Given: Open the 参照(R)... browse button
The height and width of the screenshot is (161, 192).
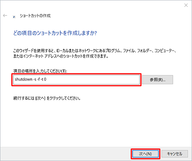Looking at the screenshot, I should (x=157, y=80).
